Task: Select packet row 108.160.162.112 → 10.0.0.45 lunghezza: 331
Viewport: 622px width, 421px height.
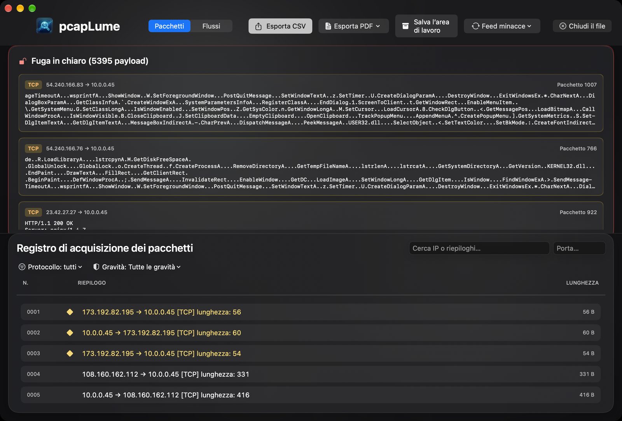Action: (311, 374)
